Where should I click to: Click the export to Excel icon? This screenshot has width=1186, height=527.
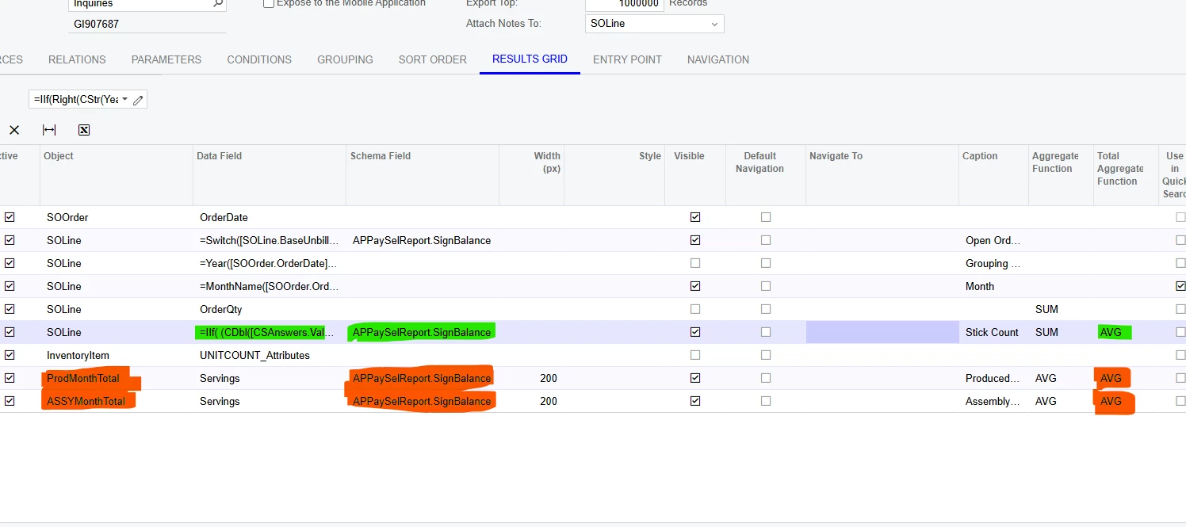[x=84, y=130]
